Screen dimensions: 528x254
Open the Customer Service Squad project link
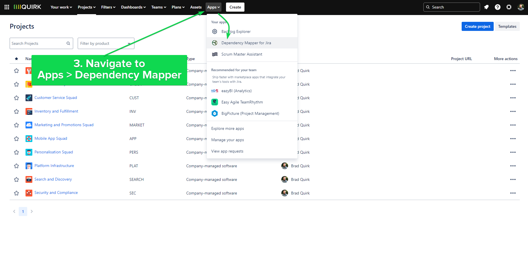56,98
